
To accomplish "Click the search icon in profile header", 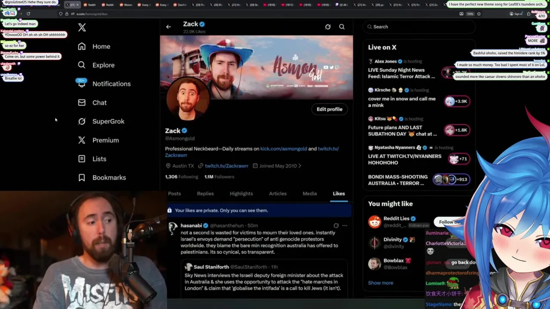I will pos(342,27).
